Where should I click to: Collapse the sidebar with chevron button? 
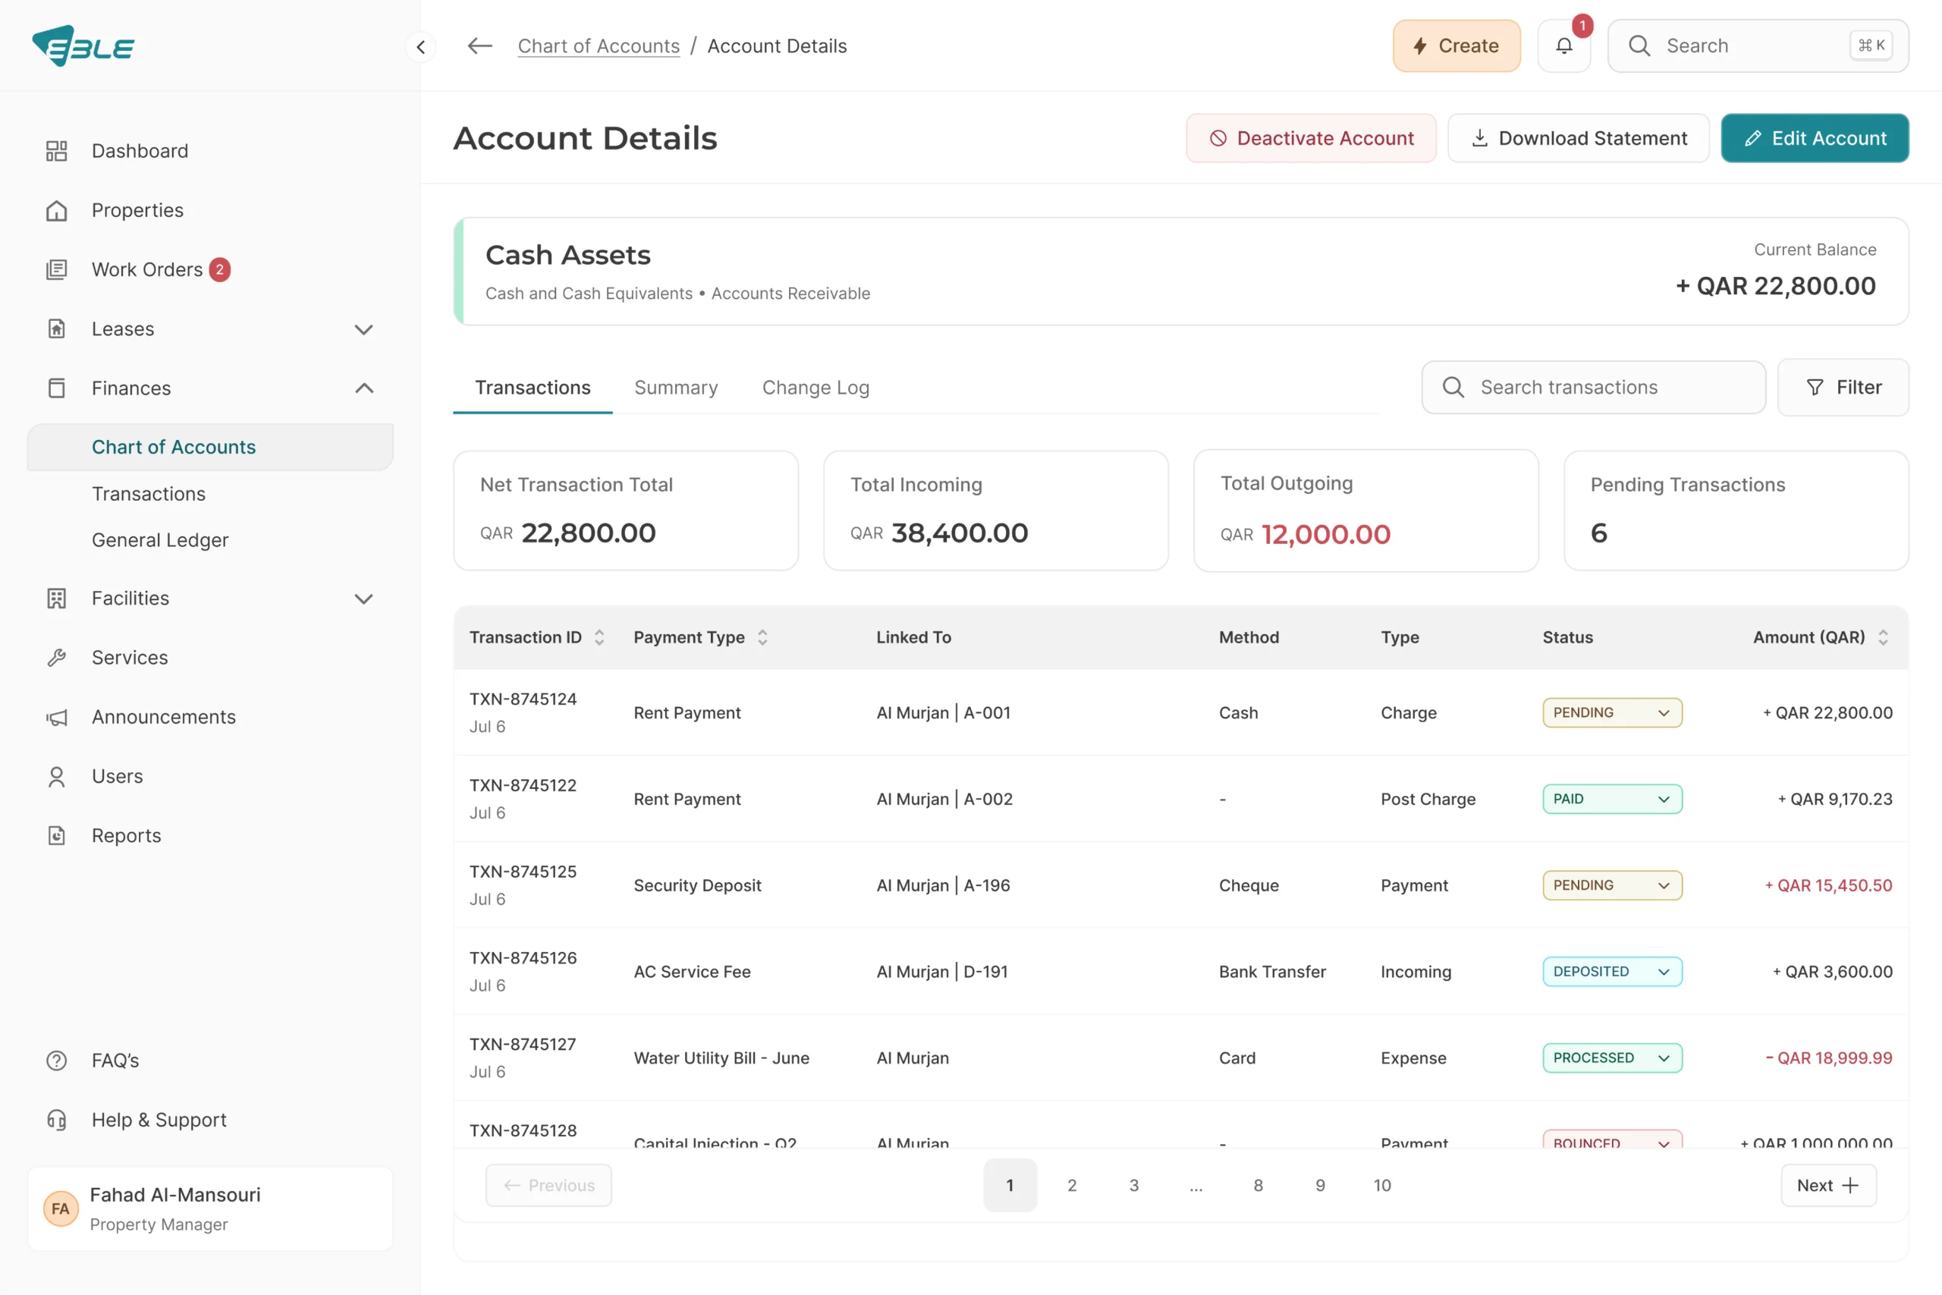click(421, 47)
